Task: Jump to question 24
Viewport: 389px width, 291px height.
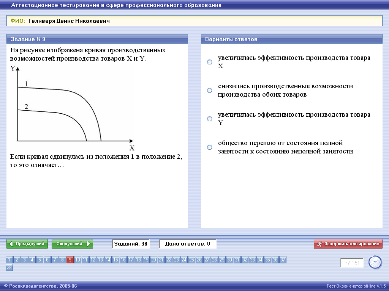Action: click(x=184, y=260)
